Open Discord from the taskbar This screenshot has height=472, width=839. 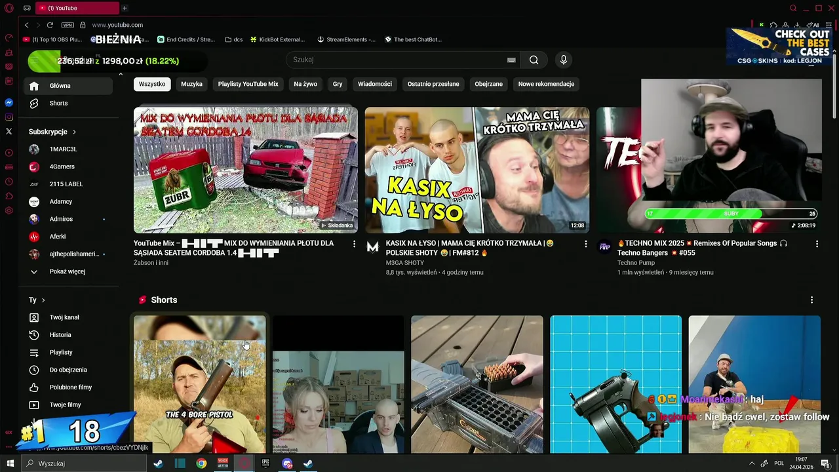tap(287, 463)
